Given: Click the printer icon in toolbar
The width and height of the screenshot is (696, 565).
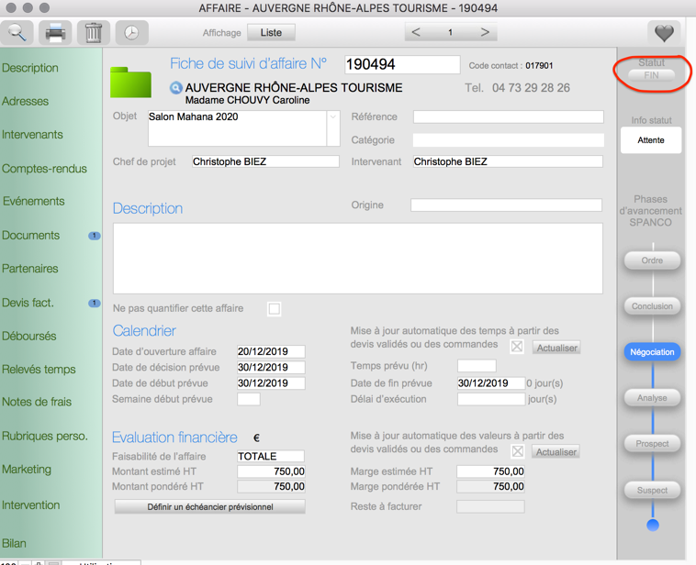Looking at the screenshot, I should point(55,33).
